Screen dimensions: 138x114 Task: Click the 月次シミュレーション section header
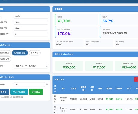95,54
